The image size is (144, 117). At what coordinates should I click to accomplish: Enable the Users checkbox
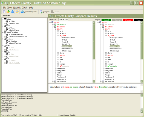pyautogui.click(x=5, y=45)
